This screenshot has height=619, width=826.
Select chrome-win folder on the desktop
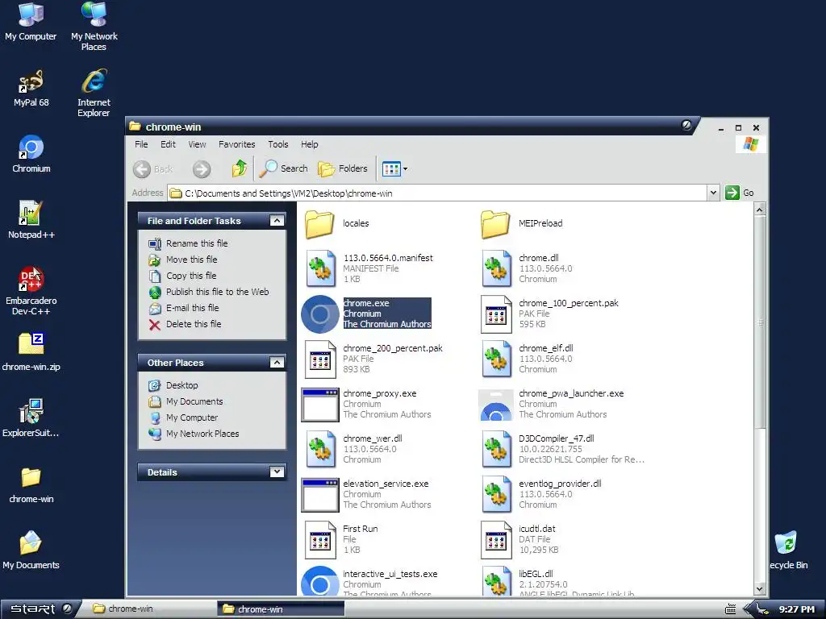pyautogui.click(x=31, y=484)
